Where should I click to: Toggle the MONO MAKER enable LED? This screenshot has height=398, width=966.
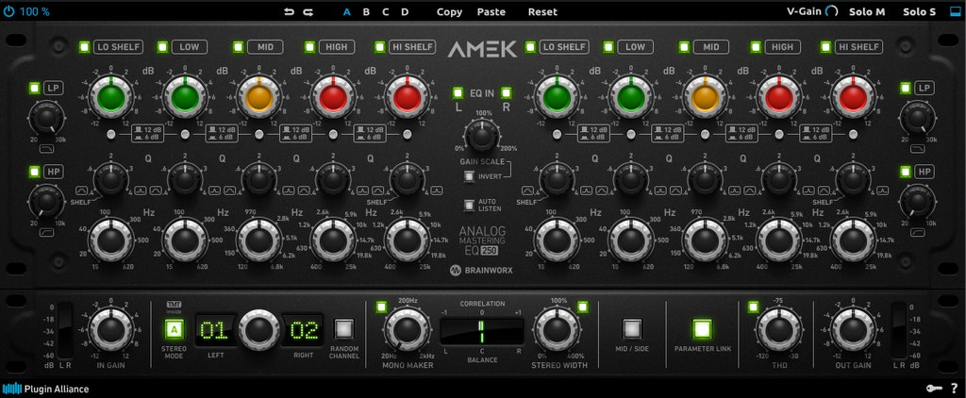[381, 307]
